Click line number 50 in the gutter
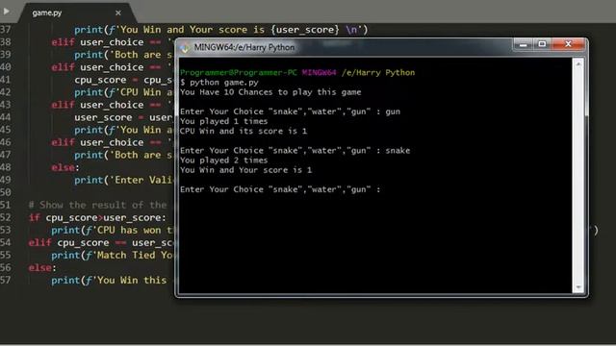Image resolution: width=616 pixels, height=346 pixels. coord(6,192)
